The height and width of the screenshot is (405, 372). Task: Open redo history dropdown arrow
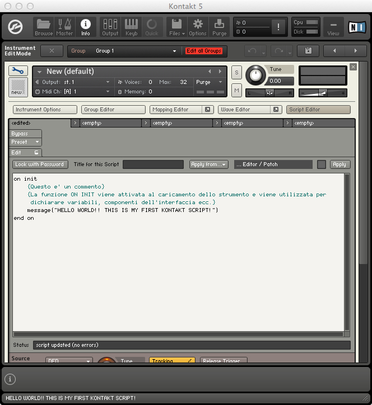point(290,53)
